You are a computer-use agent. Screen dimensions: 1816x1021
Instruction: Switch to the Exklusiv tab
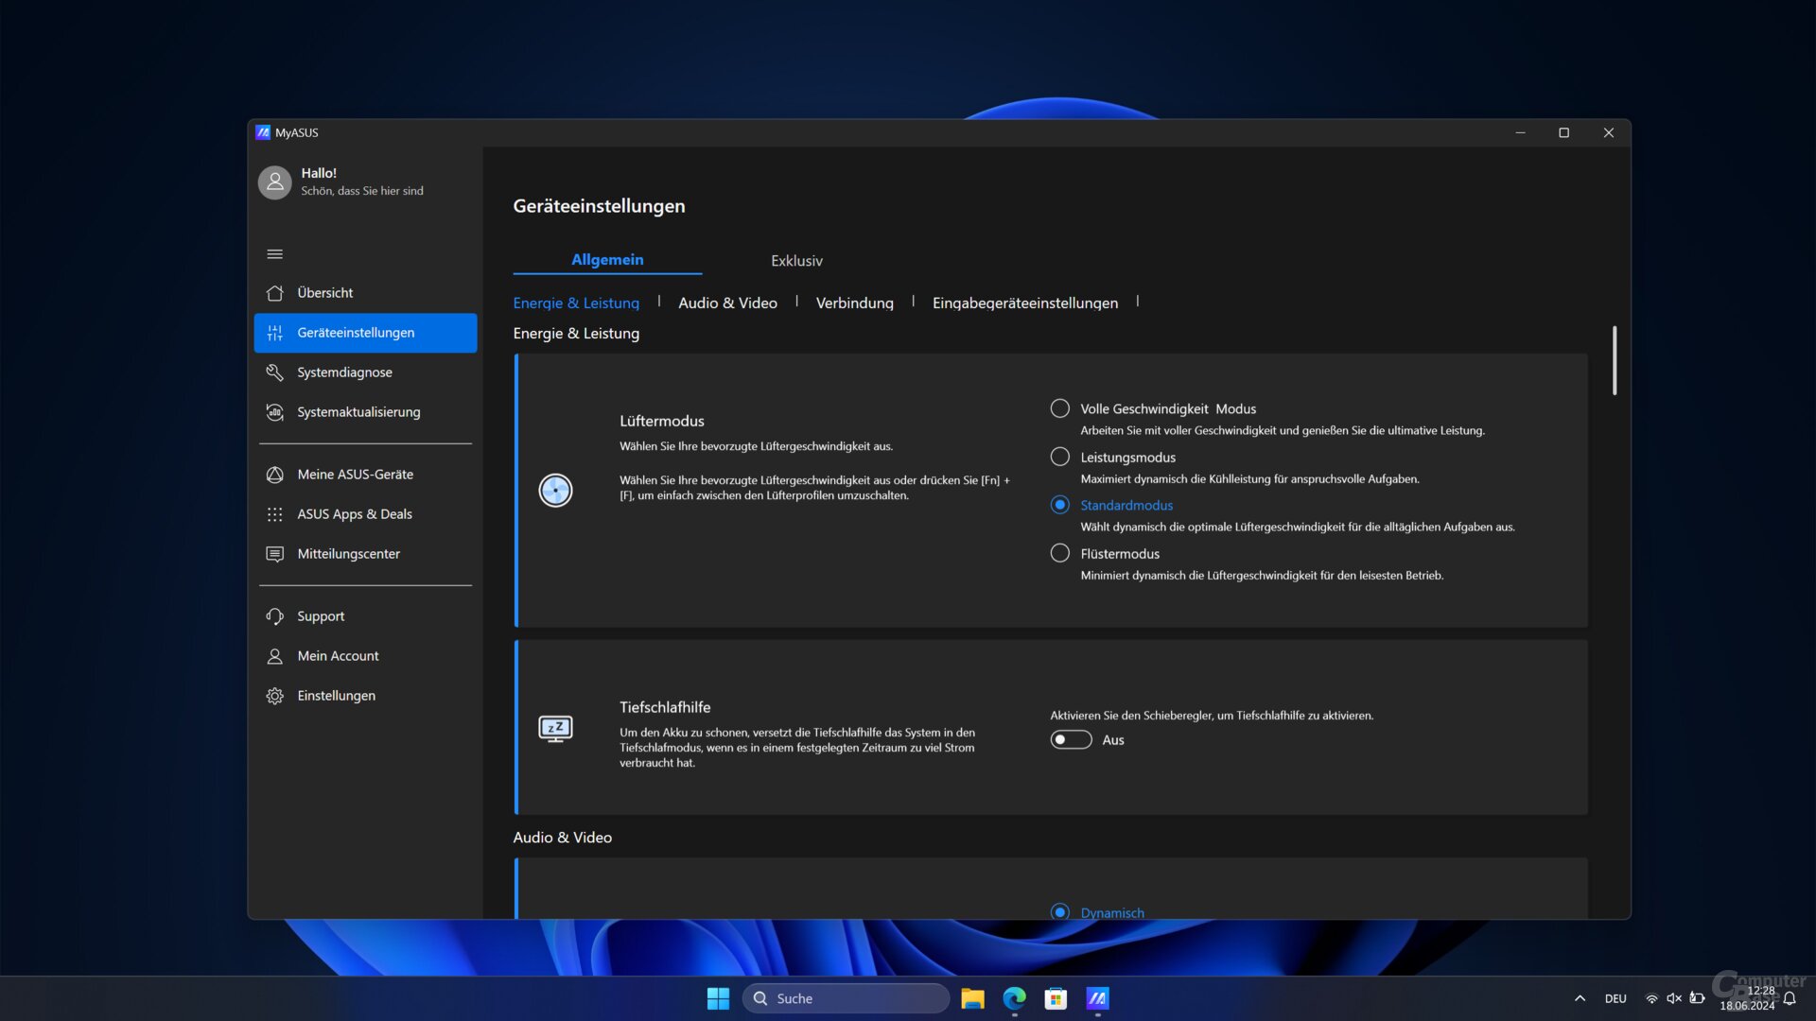(x=796, y=261)
